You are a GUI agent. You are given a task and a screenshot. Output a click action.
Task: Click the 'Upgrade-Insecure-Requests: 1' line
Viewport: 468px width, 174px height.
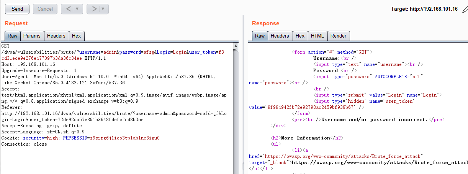coord(39,71)
